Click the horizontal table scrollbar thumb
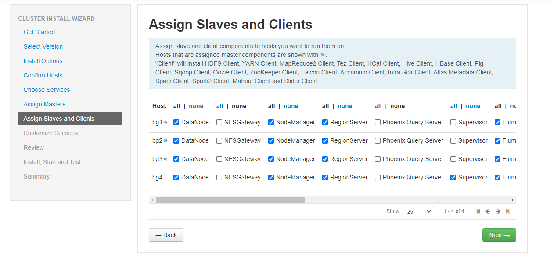 (x=230, y=200)
